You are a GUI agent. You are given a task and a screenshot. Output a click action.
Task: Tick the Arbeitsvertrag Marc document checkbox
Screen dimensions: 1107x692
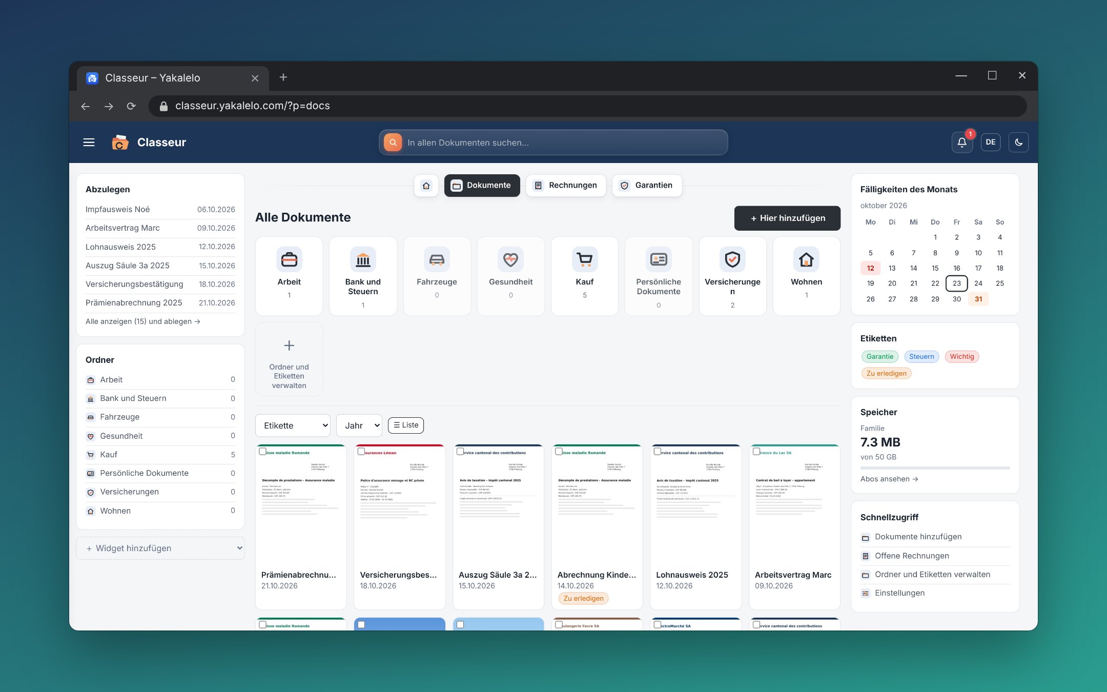click(x=756, y=452)
